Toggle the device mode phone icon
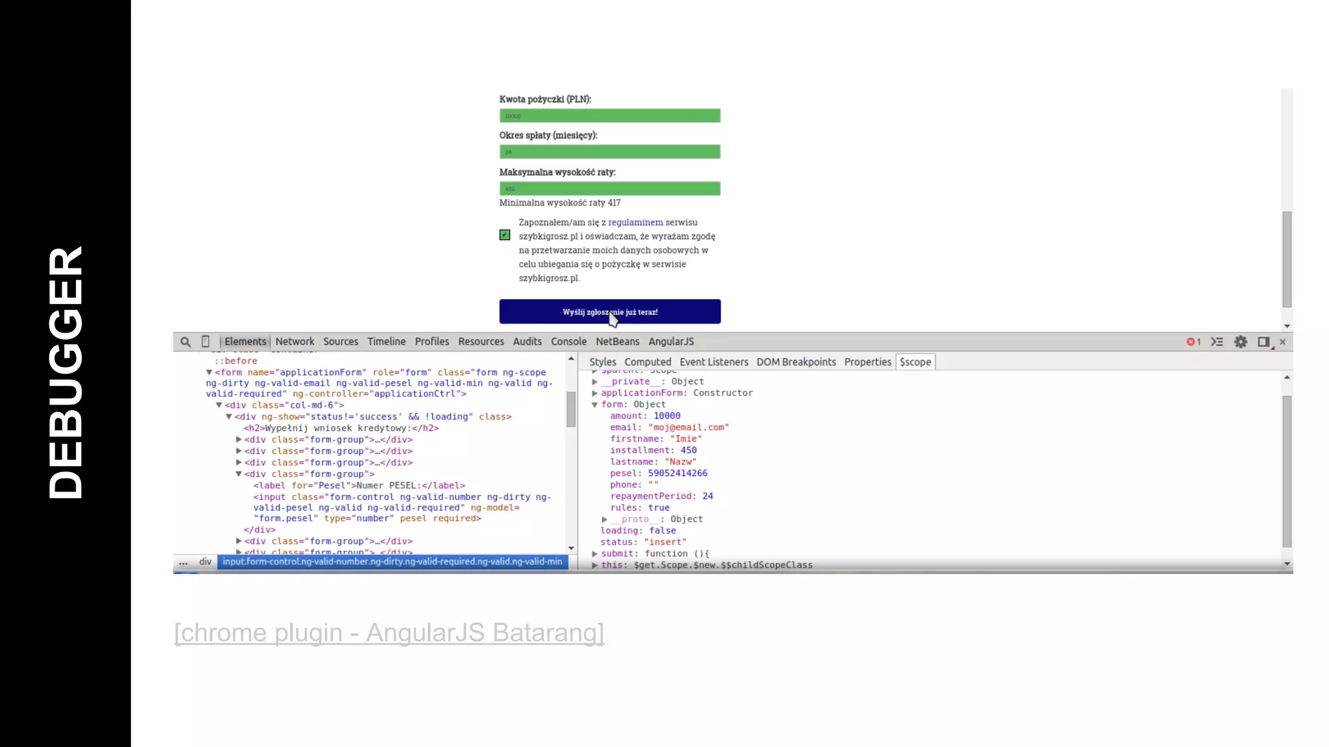 (x=206, y=342)
